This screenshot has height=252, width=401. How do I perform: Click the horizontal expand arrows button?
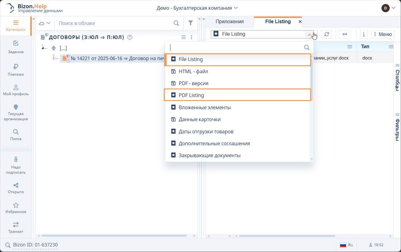click(345, 34)
